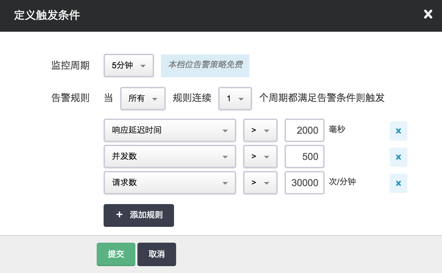Click the 2000 毫秒 threshold field
This screenshot has width=442, height=273.
coord(304,130)
